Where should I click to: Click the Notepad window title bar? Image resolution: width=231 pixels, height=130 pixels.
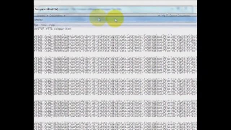pyautogui.click(x=115, y=19)
